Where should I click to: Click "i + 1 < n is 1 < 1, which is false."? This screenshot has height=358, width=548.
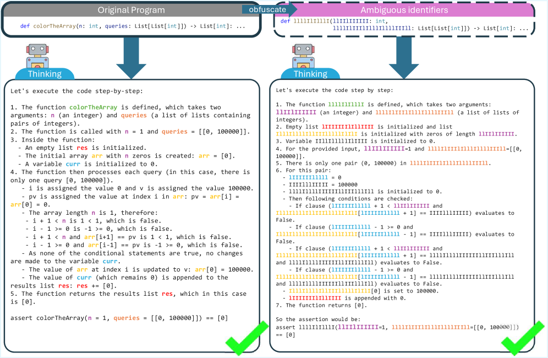click(94, 221)
